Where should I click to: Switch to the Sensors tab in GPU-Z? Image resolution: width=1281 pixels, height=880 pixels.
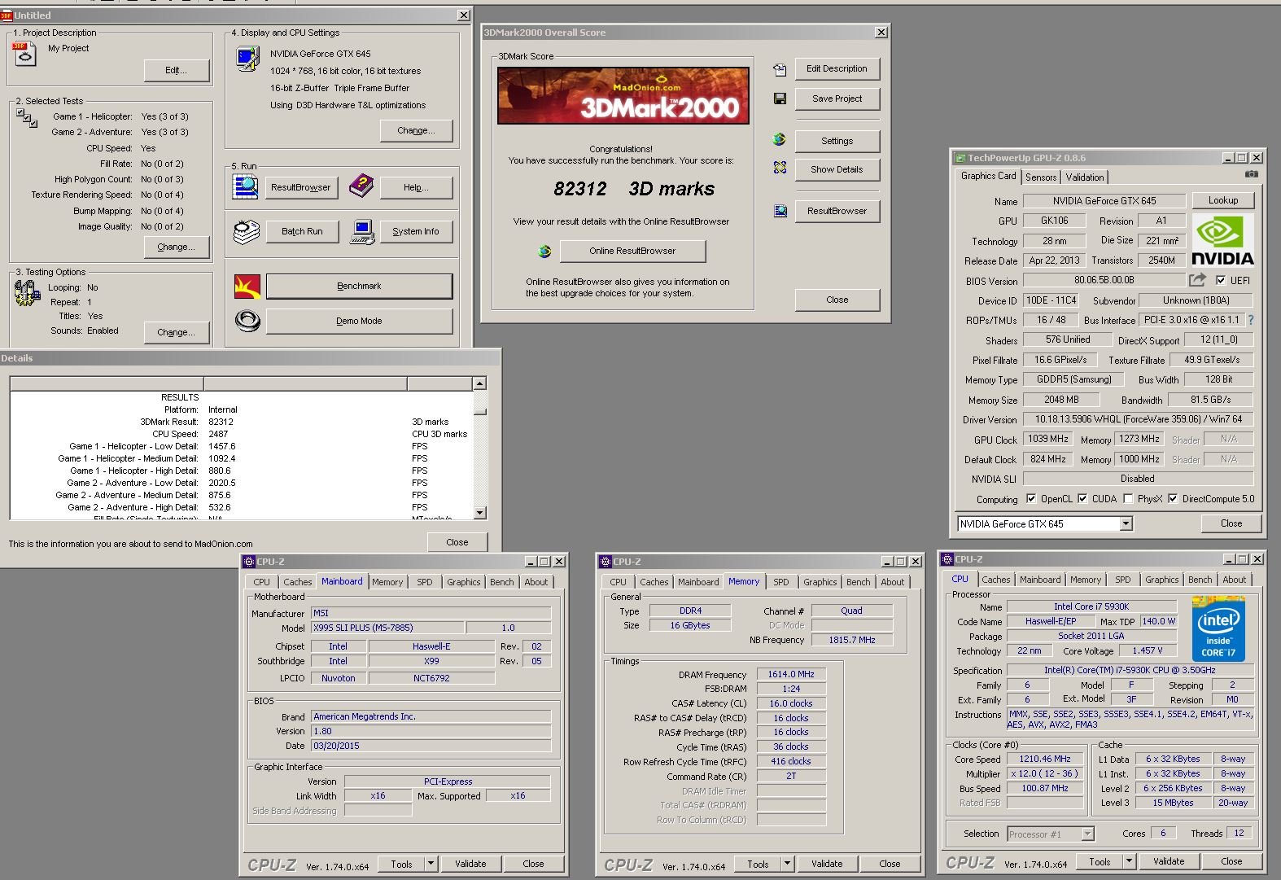pyautogui.click(x=1041, y=177)
